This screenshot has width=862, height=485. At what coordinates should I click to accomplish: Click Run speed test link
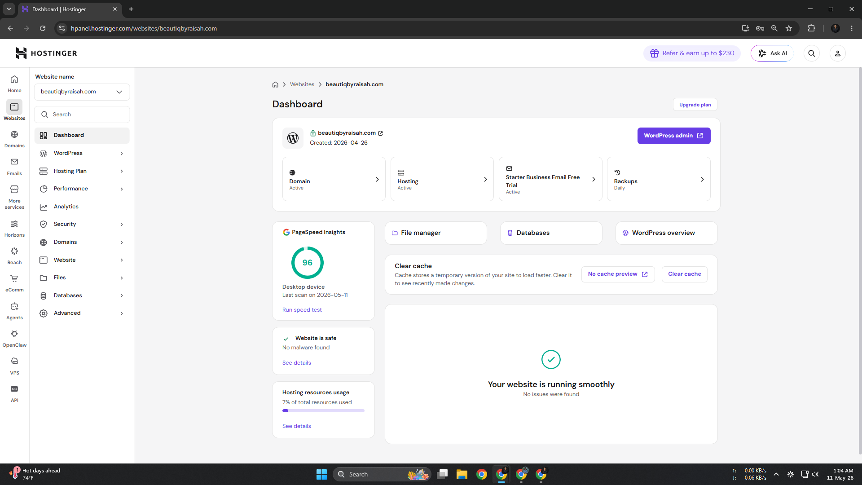(x=302, y=310)
